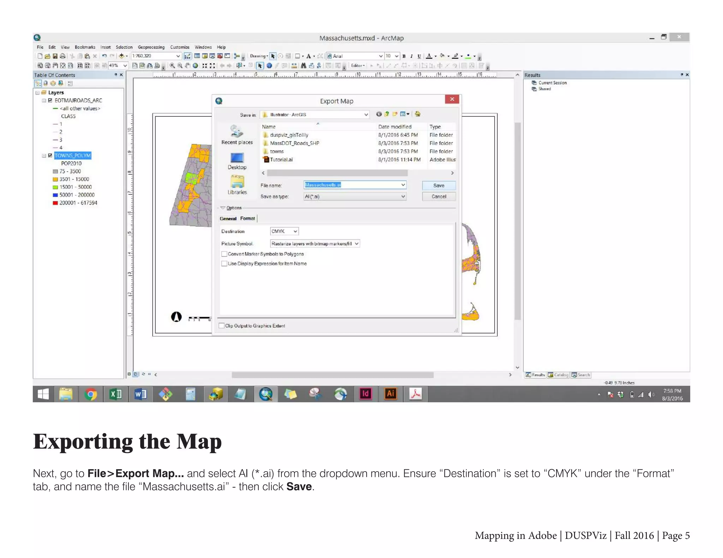
Task: Click the Add Data plus icon
Action: point(121,56)
